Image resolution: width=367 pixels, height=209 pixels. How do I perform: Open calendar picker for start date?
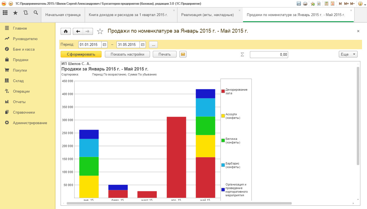point(105,45)
